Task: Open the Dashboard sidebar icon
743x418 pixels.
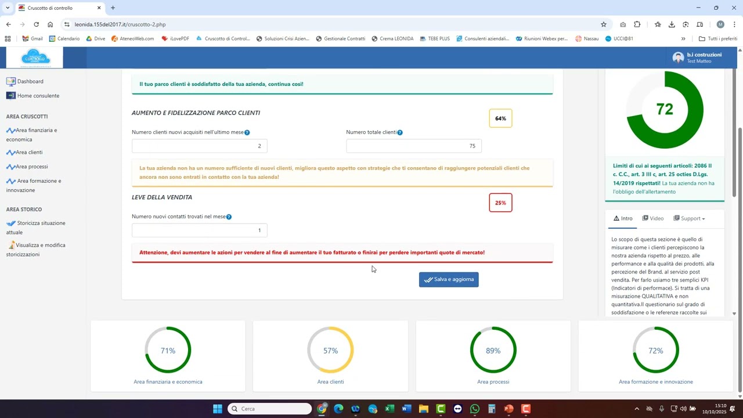Action: [10, 82]
